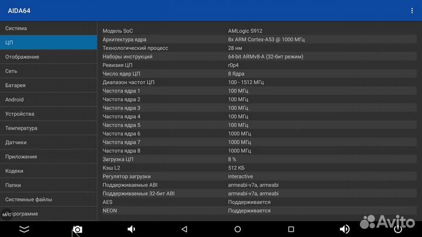Open recent apps with the square button
Screen dimensions: 422x237
click(x=291, y=229)
